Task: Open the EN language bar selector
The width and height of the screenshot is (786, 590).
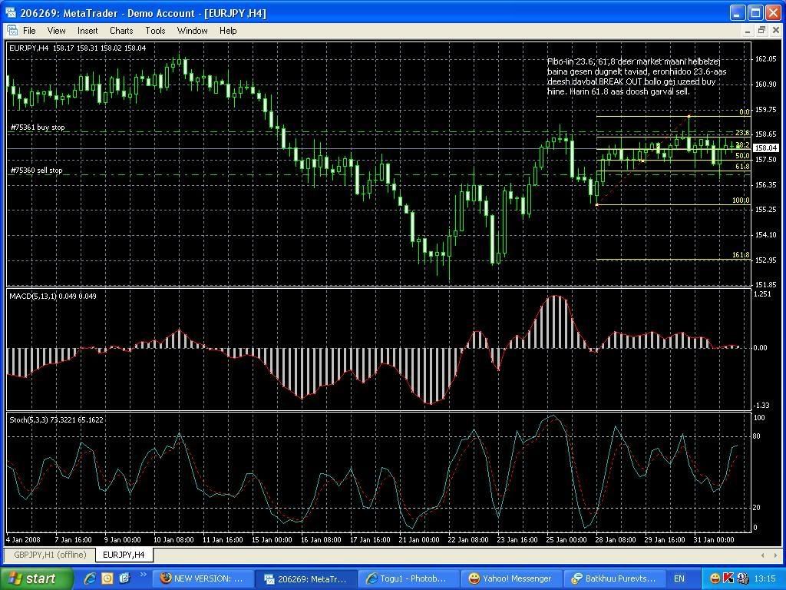Action: tap(679, 578)
